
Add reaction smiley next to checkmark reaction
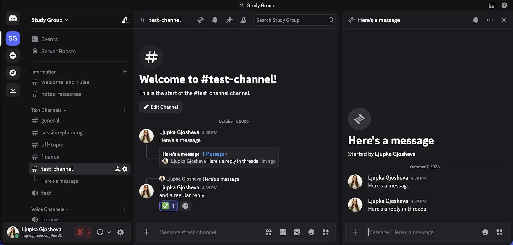tap(185, 206)
